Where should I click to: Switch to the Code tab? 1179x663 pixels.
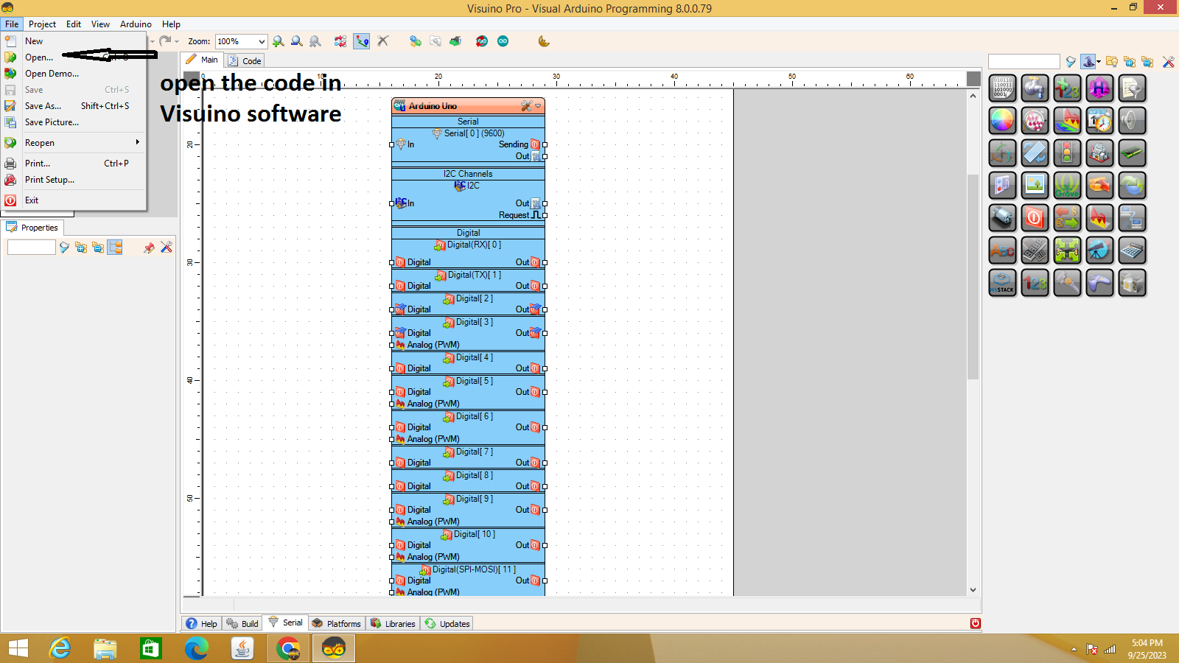[244, 60]
